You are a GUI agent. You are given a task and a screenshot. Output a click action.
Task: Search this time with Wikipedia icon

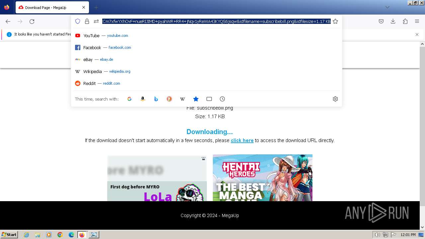tap(183, 99)
